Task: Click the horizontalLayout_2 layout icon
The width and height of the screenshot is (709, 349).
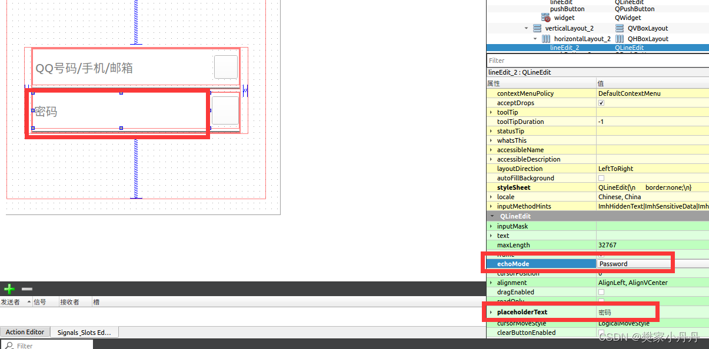Action: click(x=545, y=38)
